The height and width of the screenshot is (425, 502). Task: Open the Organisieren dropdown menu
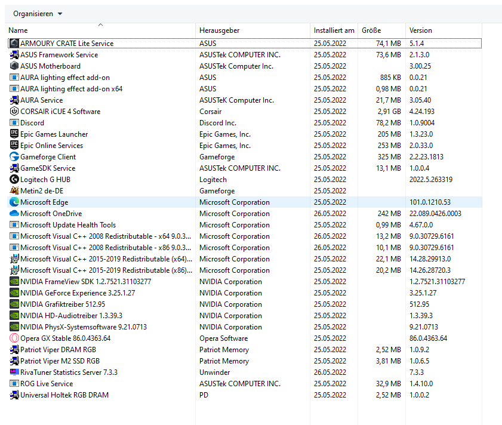(x=38, y=14)
